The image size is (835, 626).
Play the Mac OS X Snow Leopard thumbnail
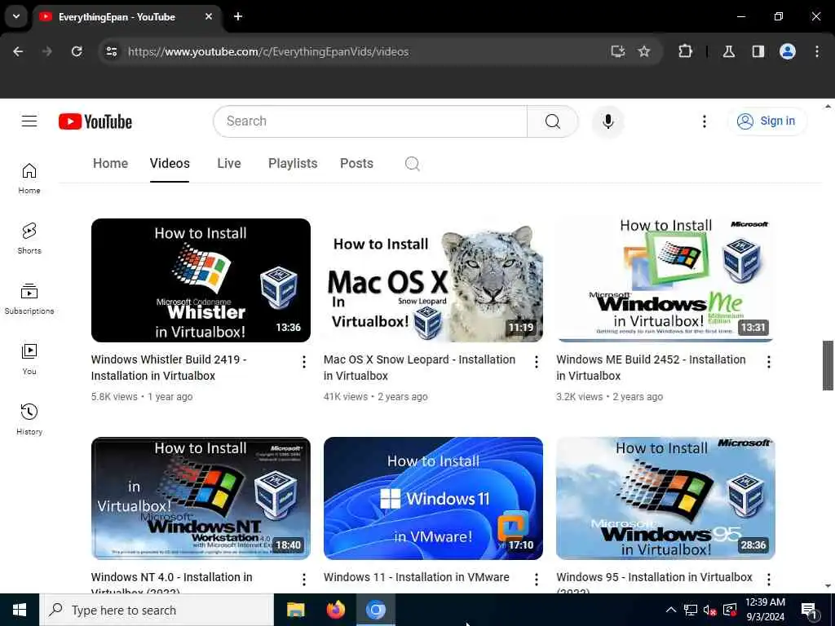pos(433,280)
